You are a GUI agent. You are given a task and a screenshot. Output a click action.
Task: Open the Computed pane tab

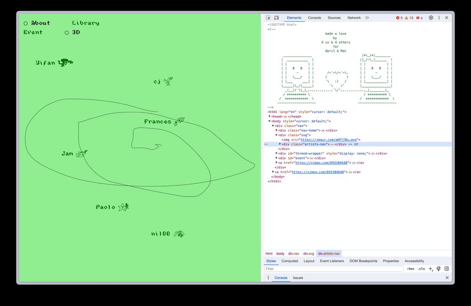click(290, 261)
